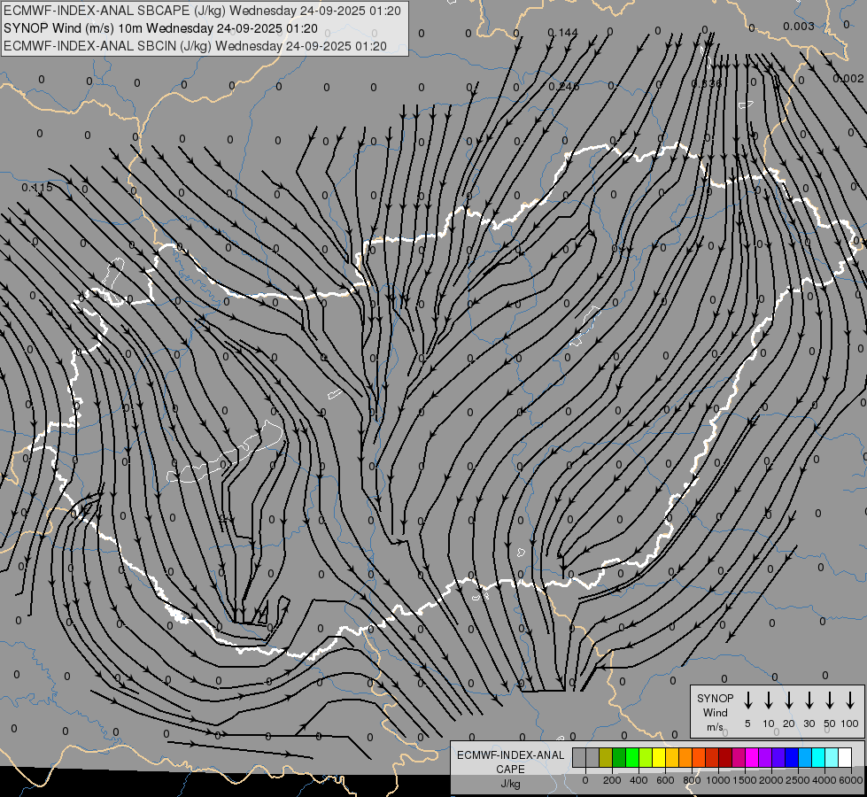867x797 pixels.
Task: Click the Wind word in wind legend
Action: (715, 713)
